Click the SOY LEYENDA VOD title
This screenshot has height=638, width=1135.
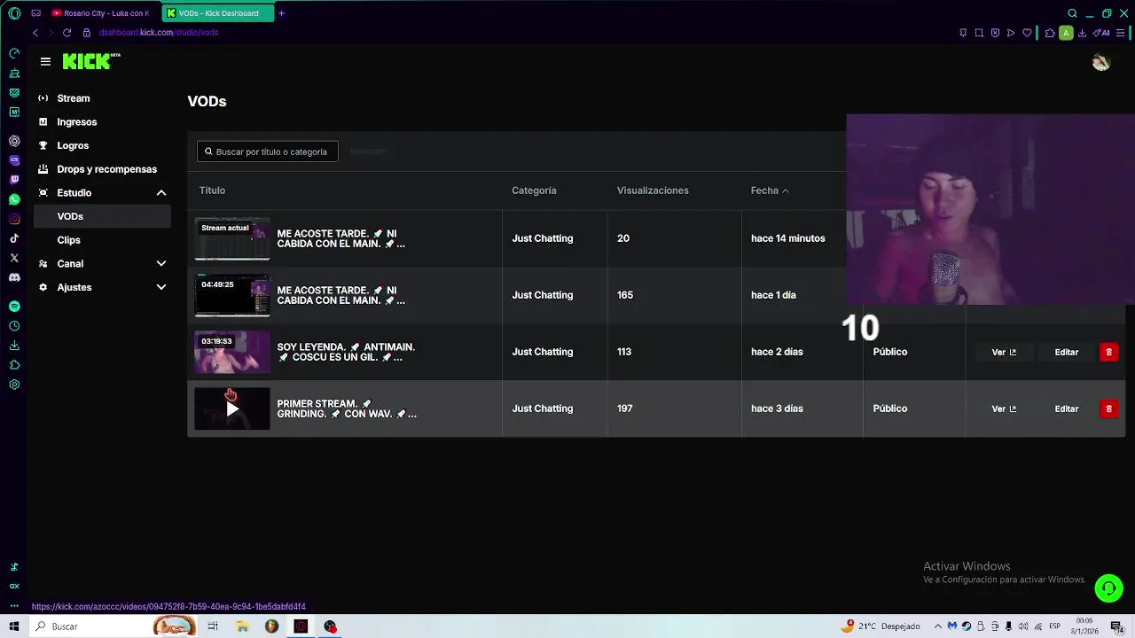click(x=346, y=352)
